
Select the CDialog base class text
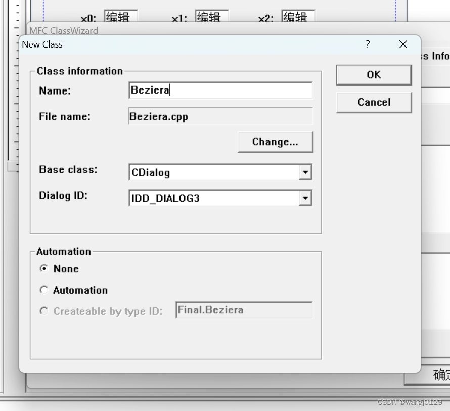tap(212, 172)
